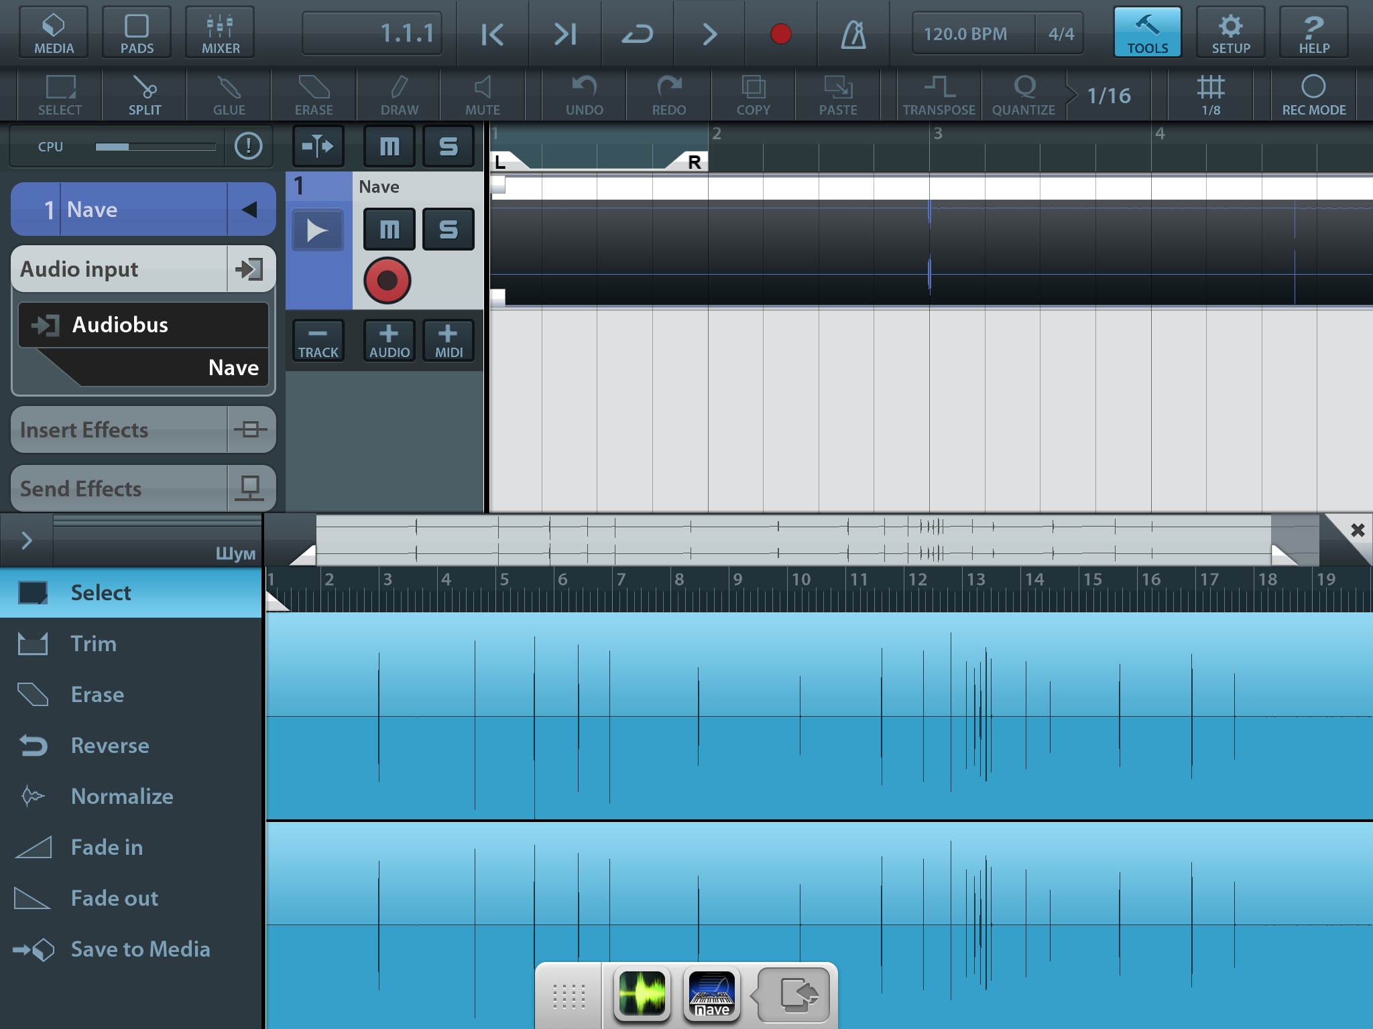The image size is (1373, 1029).
Task: Open the MEDIA browser
Action: (x=54, y=32)
